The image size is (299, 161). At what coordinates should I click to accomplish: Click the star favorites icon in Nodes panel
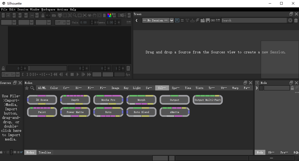click(27, 88)
